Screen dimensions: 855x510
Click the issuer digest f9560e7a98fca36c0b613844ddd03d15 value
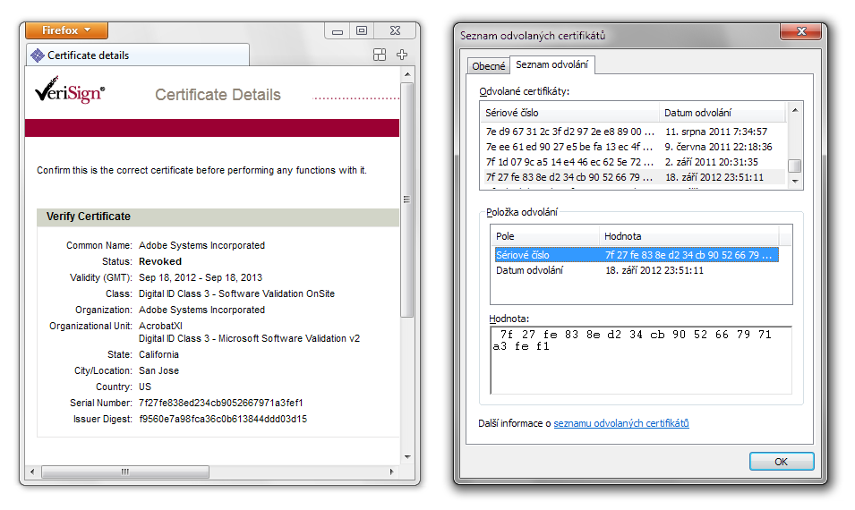pos(223,419)
